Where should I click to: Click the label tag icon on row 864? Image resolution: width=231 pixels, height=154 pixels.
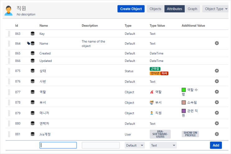pyautogui.click(x=29, y=43)
